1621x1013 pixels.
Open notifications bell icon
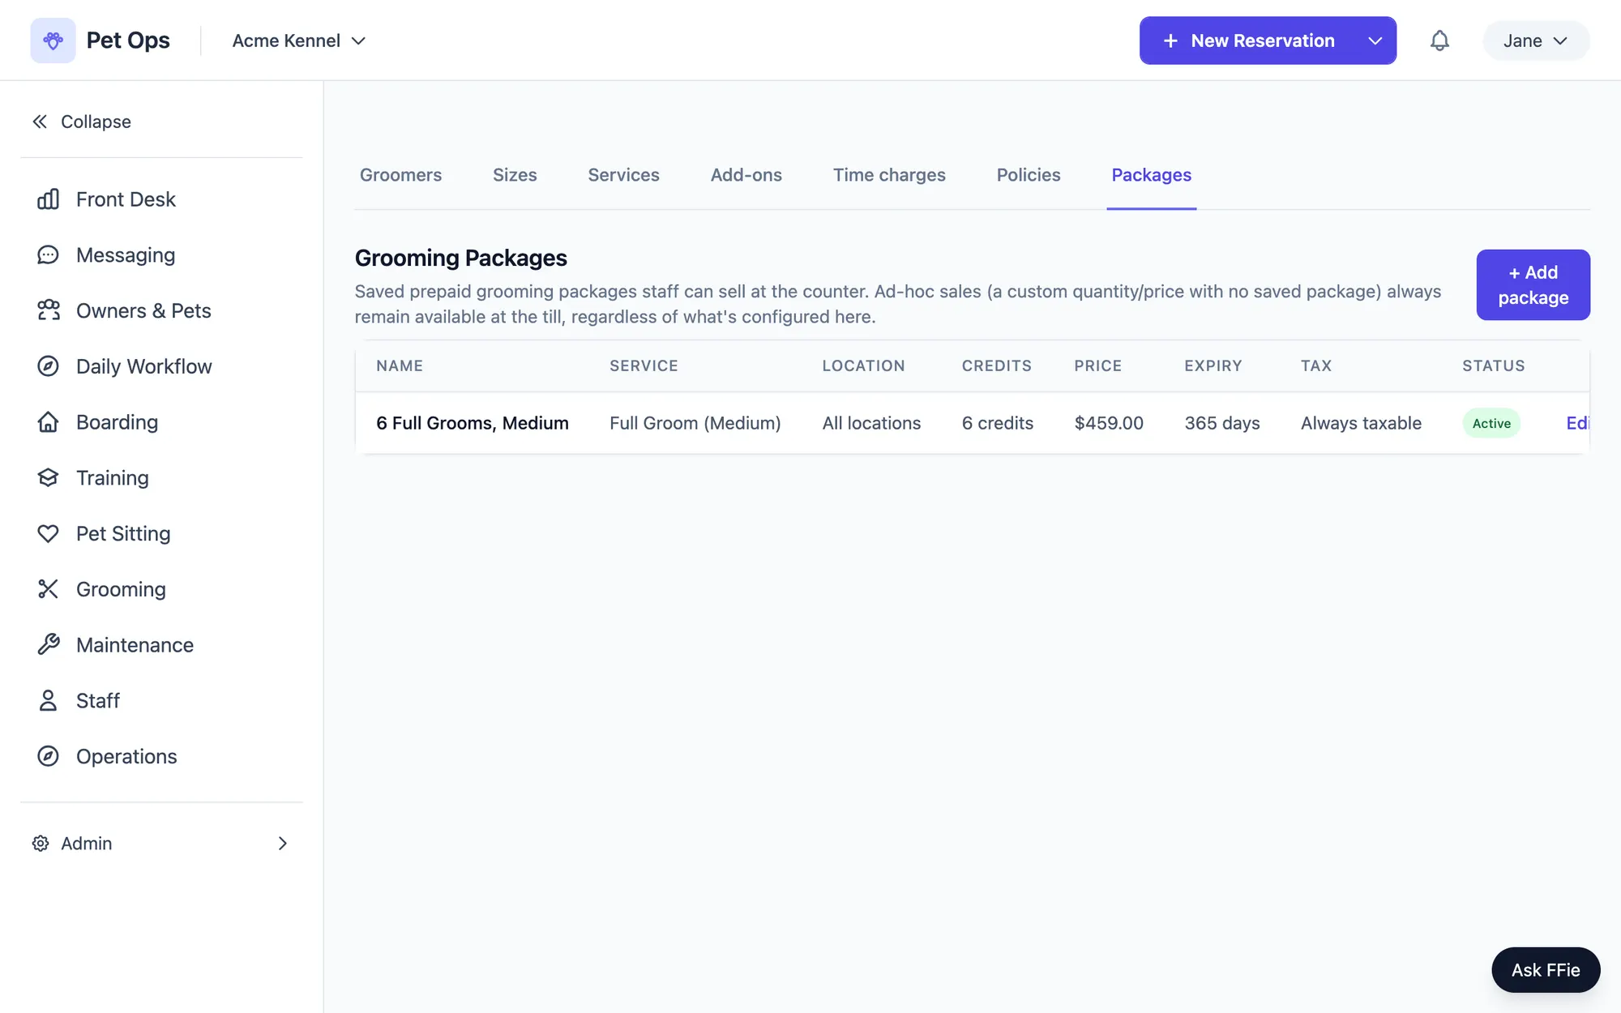[x=1439, y=41]
